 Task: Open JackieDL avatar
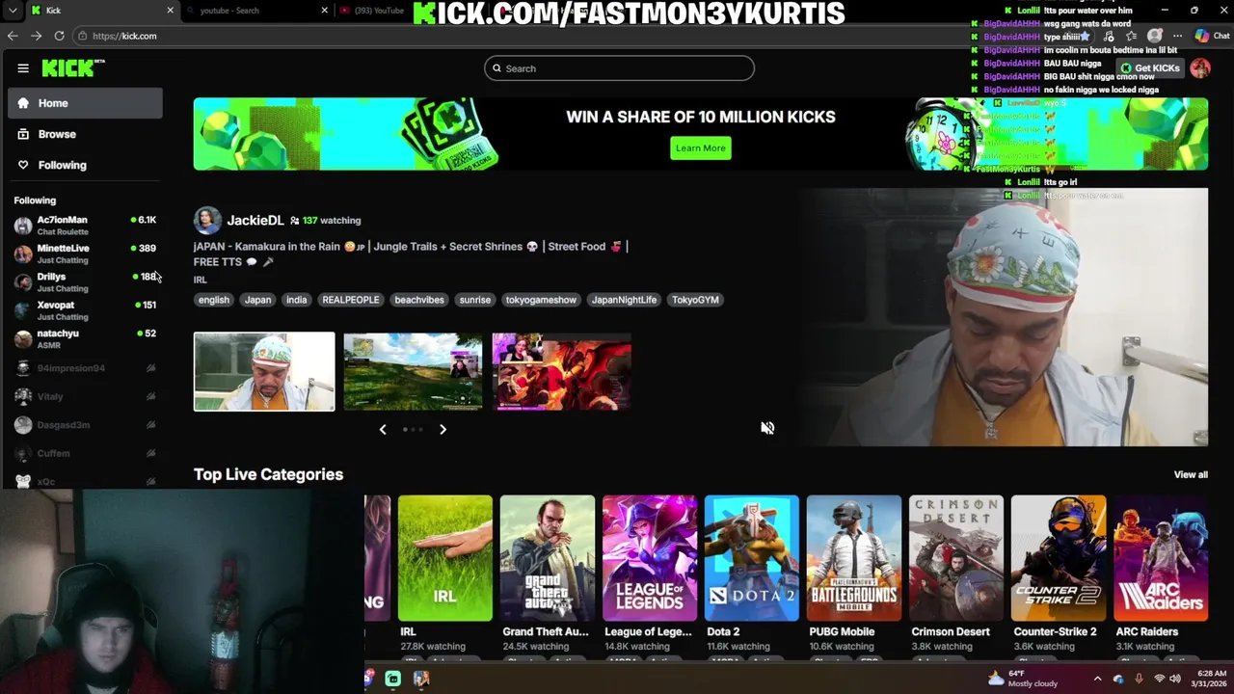point(207,221)
